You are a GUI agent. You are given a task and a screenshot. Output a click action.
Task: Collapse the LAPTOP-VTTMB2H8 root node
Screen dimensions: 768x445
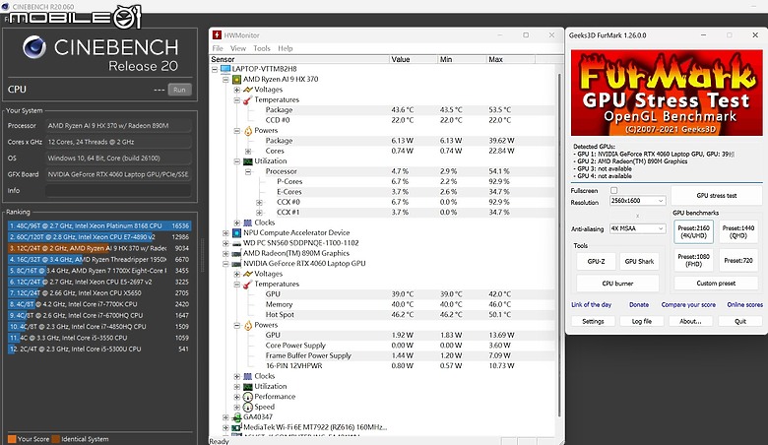coord(215,70)
